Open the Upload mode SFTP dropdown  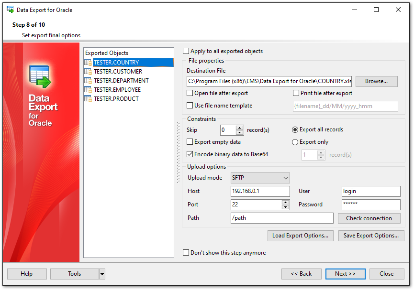[285, 178]
